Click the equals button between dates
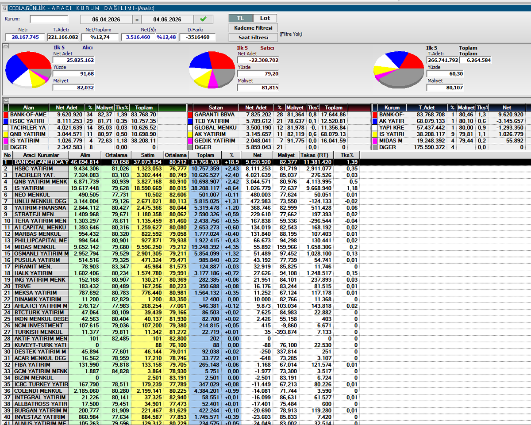Viewport: 531px width, 425px height. [137, 19]
